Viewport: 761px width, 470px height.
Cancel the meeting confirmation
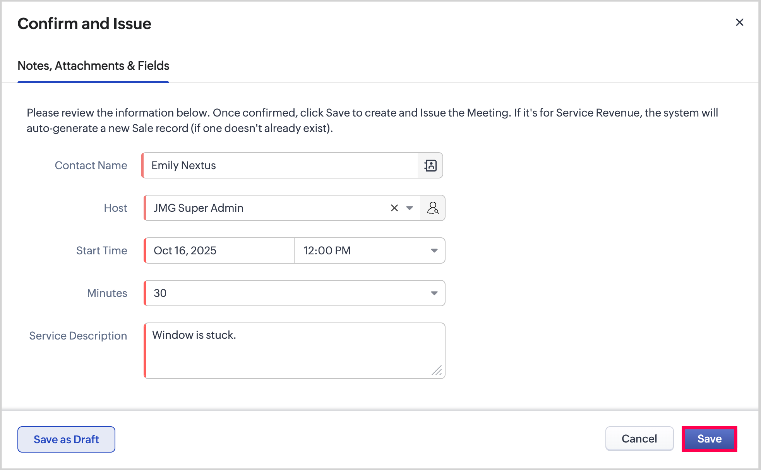click(x=639, y=439)
